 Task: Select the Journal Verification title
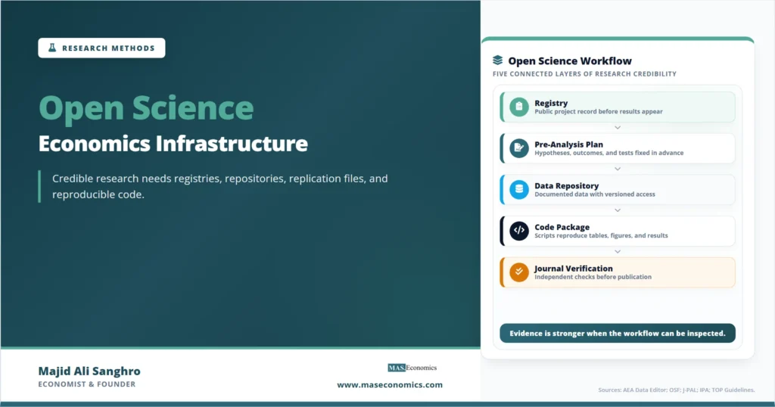pos(574,269)
